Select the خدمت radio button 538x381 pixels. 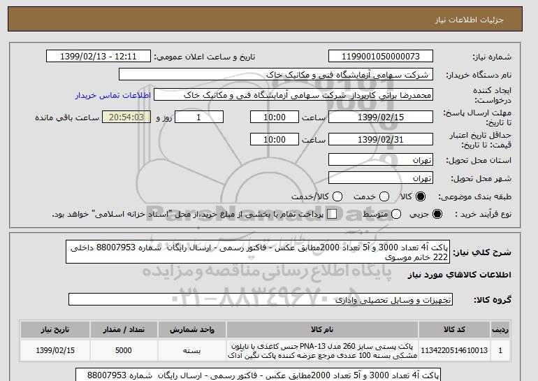point(384,196)
